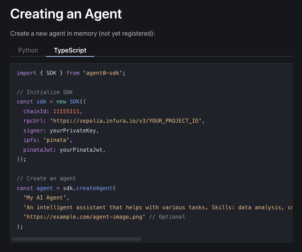Click the '// Create an agent' comment
The image size is (302, 252).
click(46, 178)
